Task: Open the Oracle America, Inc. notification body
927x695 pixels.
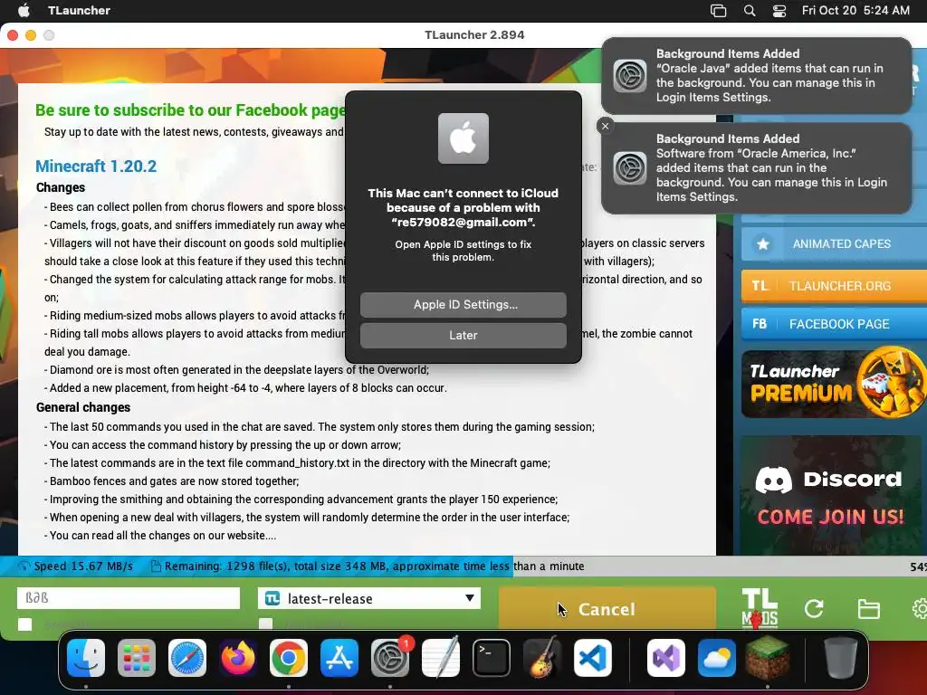Action: pos(756,167)
